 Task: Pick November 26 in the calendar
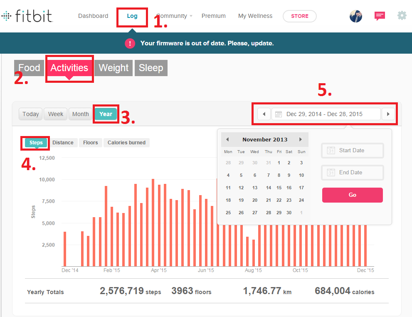(241, 213)
